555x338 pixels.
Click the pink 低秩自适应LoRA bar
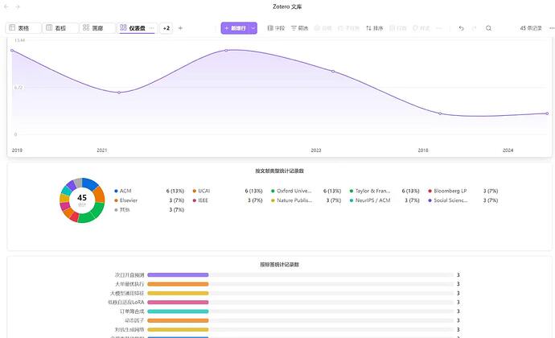pos(178,303)
